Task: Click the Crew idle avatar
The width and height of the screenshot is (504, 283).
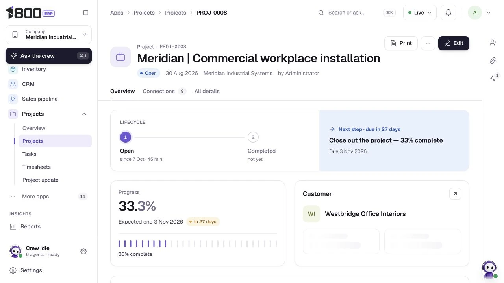Action: (15, 251)
